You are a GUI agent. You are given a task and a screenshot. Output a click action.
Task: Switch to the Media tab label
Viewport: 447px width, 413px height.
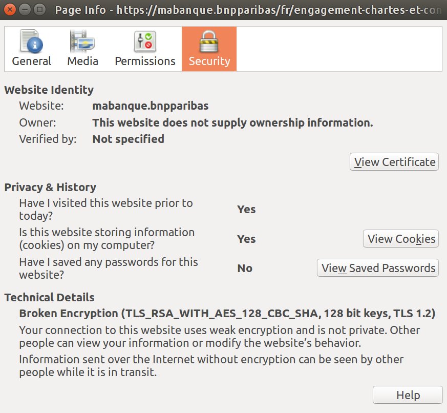(82, 61)
